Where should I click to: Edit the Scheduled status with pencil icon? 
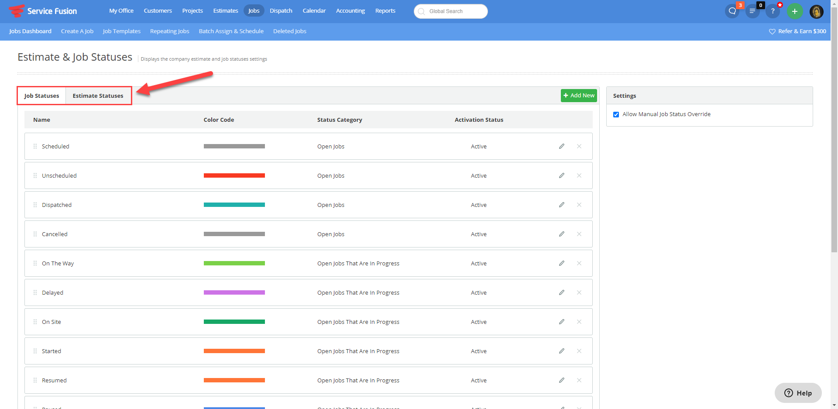(562, 146)
